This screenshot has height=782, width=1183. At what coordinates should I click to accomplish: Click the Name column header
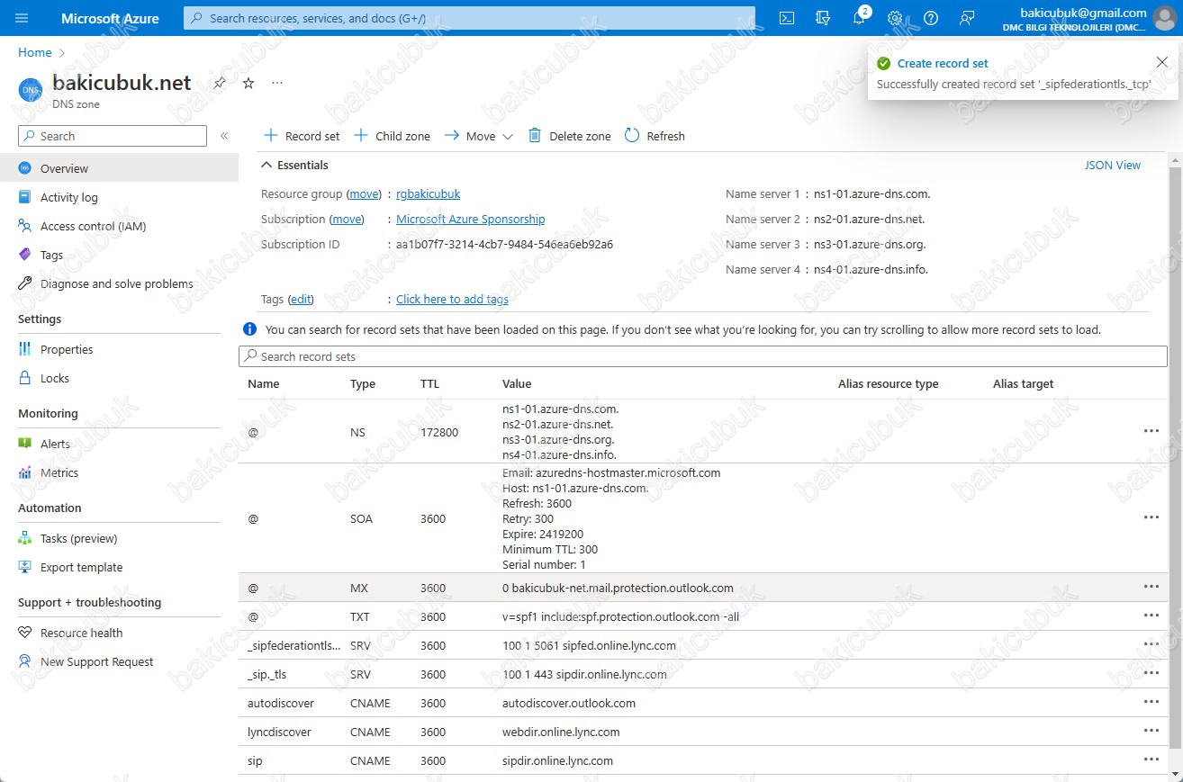264,383
